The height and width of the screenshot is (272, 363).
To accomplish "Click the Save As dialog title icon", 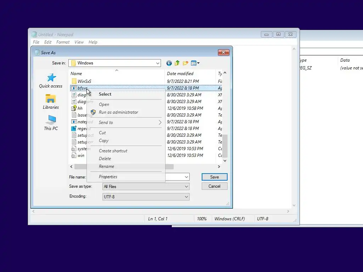I will [x=37, y=52].
